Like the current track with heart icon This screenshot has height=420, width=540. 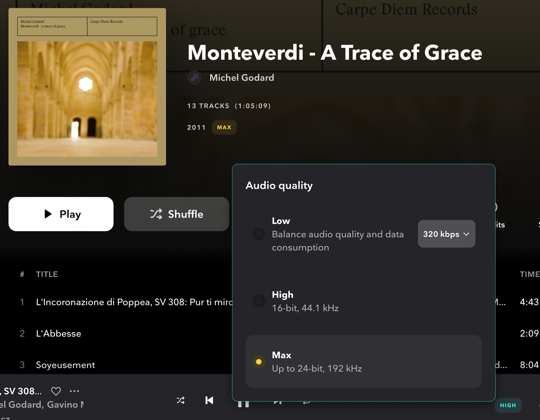(56, 391)
